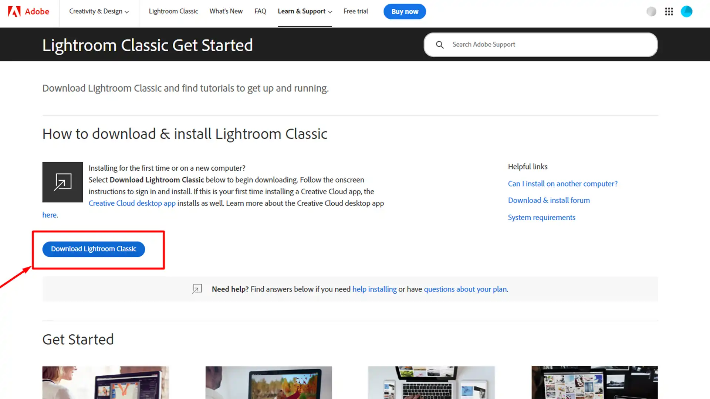Open fourth thumbnail with photo grid
This screenshot has width=710, height=399.
click(594, 382)
